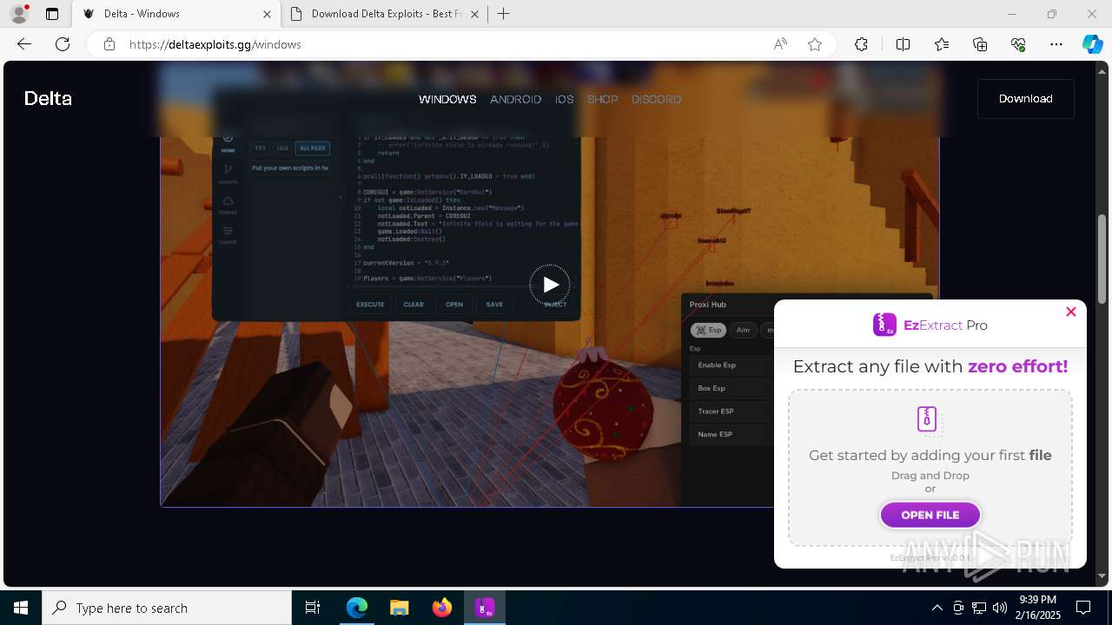
Task: Open the network tray icon
Action: tap(978, 608)
